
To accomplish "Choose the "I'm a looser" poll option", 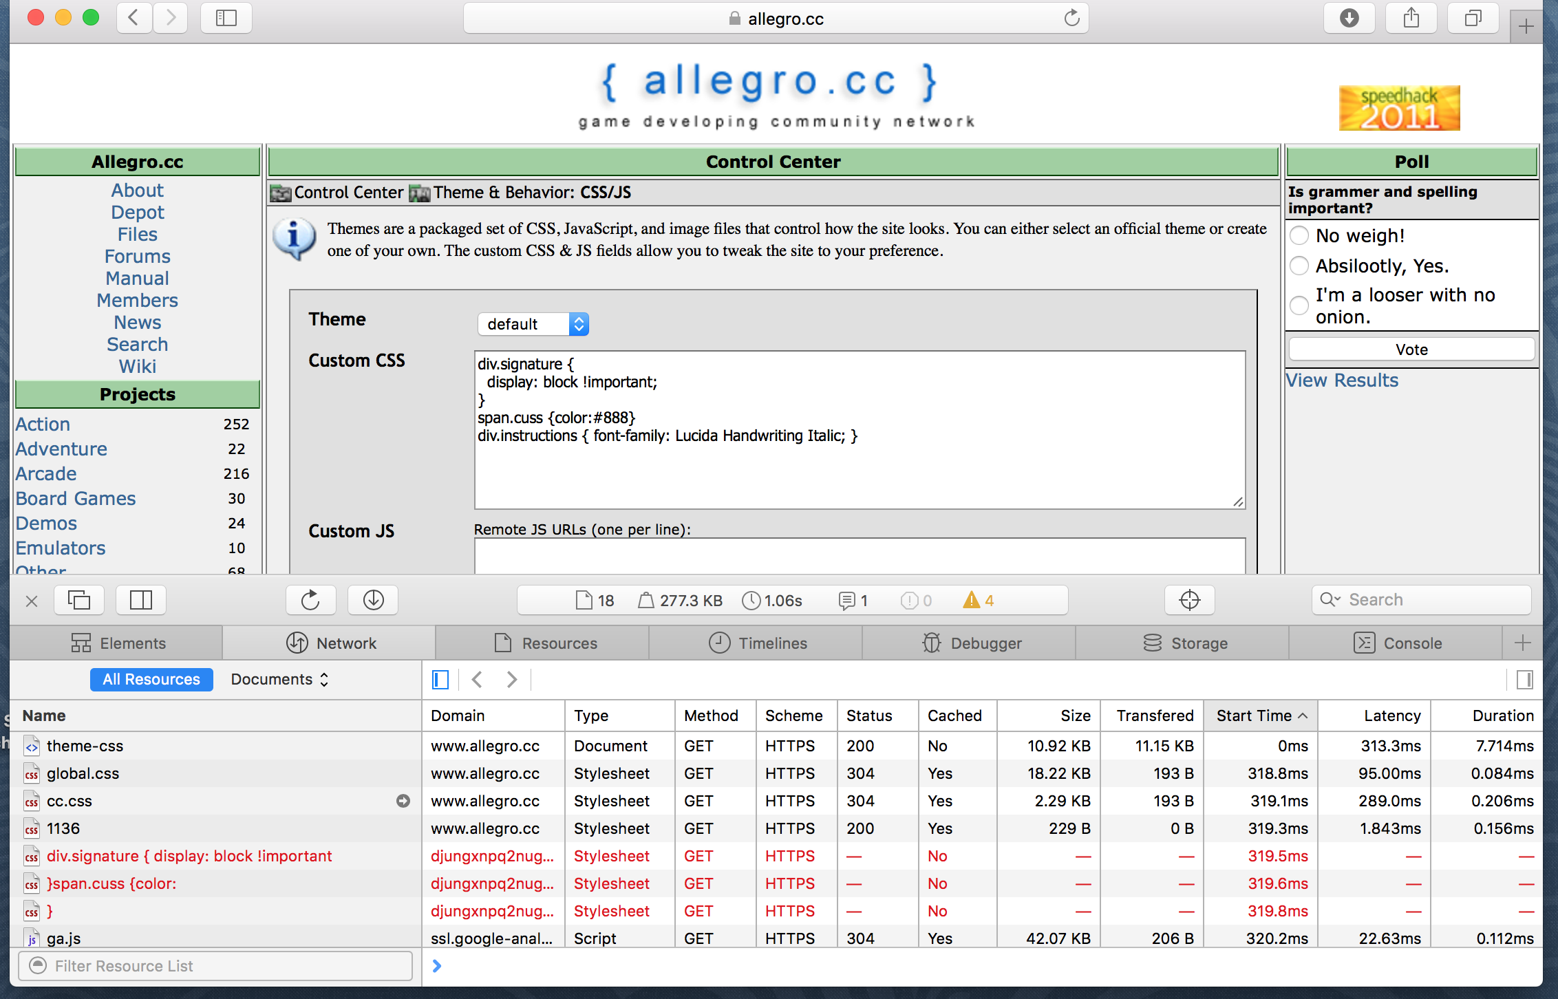I will [x=1299, y=305].
